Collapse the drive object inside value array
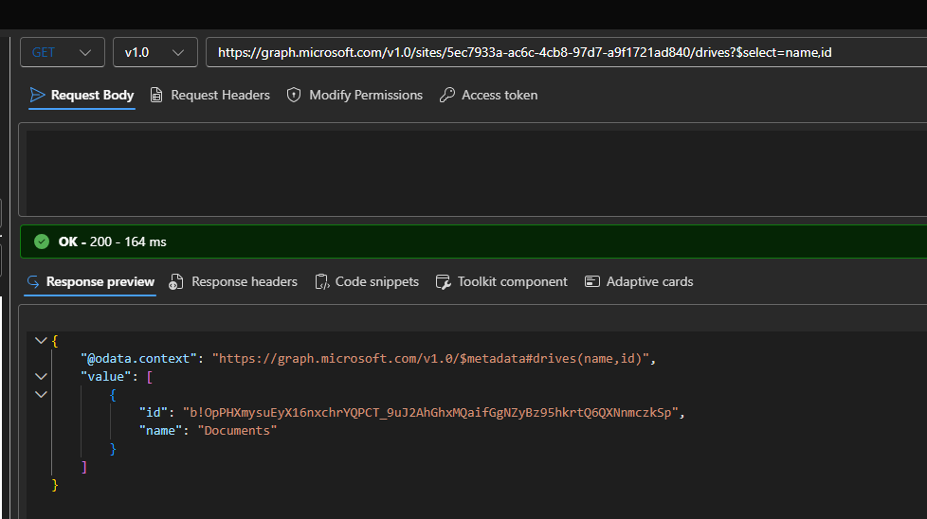The height and width of the screenshot is (519, 927). [x=40, y=394]
